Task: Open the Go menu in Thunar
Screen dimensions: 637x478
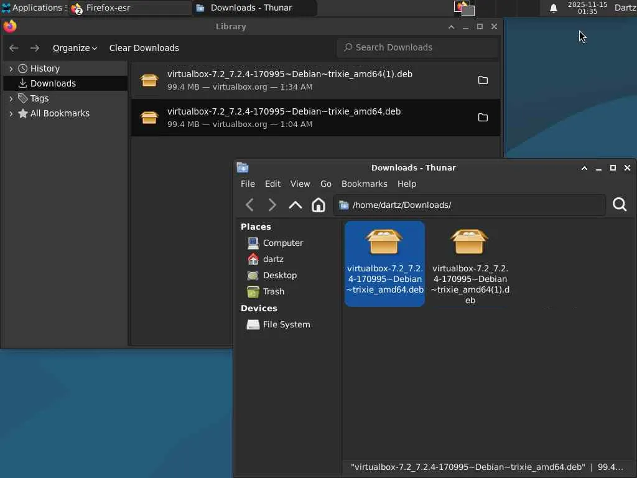Action: tap(325, 184)
